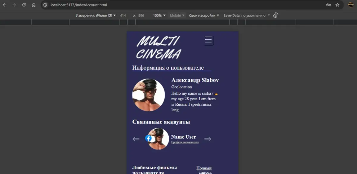Viewport: 357px width, 174px height.
Task: Open the Save-Data mode dropdown
Action: pos(246,15)
